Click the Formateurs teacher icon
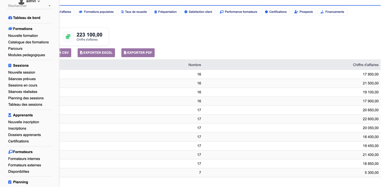 tap(10, 152)
